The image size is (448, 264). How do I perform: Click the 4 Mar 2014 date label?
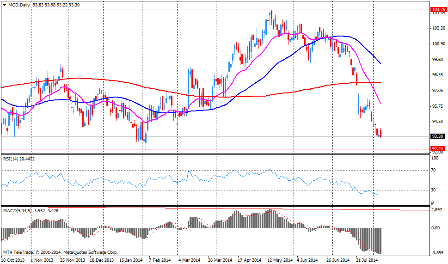pos(189,260)
